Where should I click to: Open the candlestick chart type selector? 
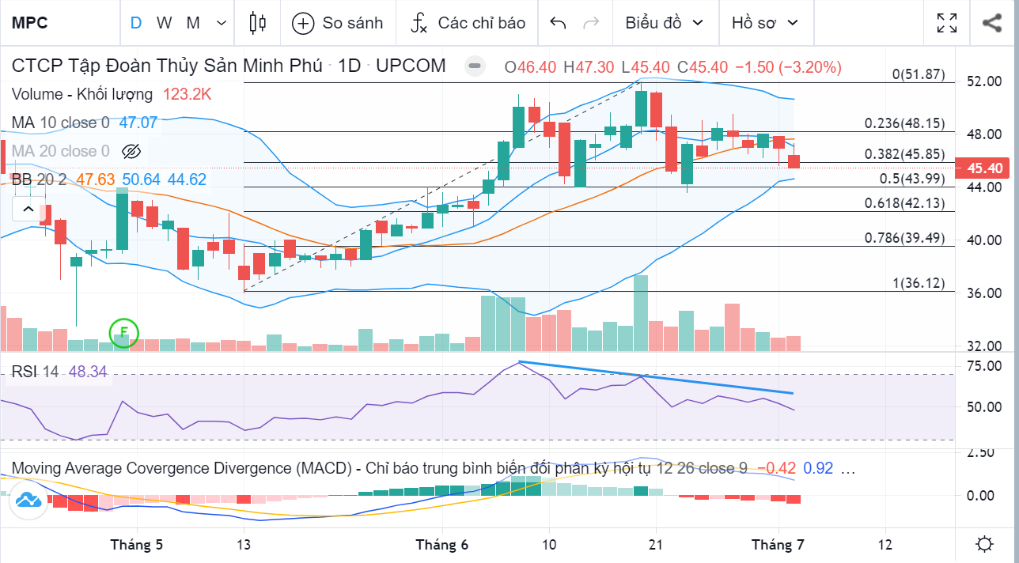[257, 23]
